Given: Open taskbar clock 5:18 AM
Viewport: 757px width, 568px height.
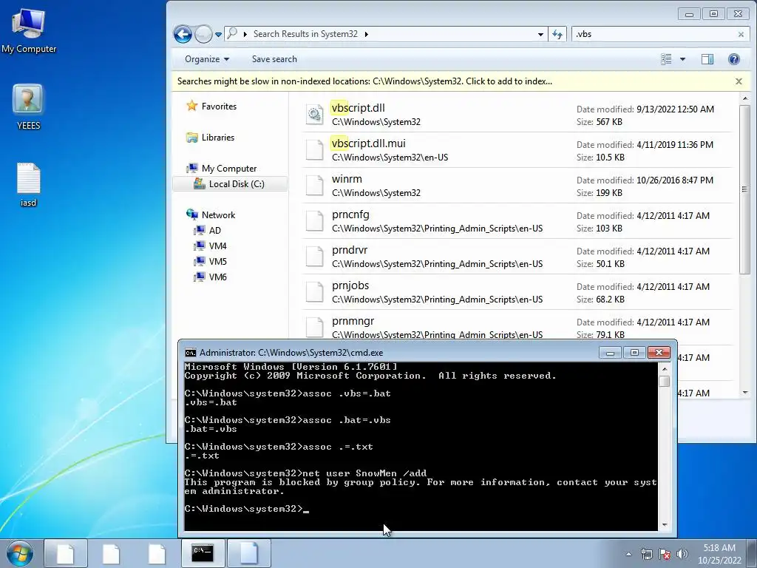Looking at the screenshot, I should click(719, 554).
